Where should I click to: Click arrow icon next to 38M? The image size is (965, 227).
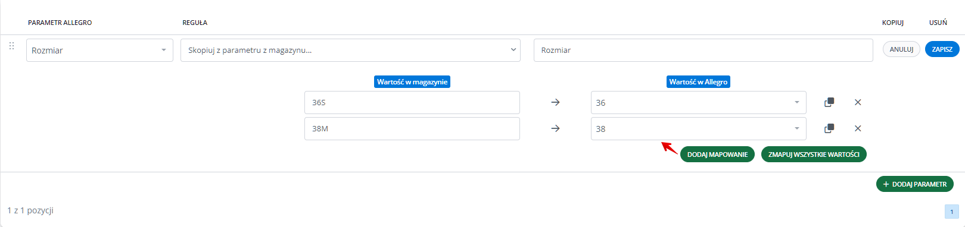(555, 128)
